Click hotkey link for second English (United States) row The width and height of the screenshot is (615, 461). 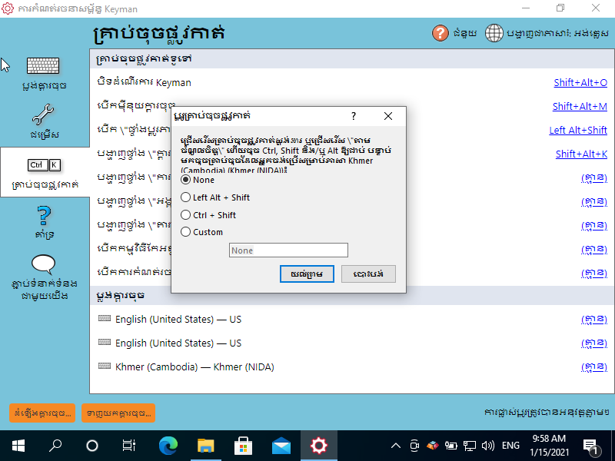[593, 343]
